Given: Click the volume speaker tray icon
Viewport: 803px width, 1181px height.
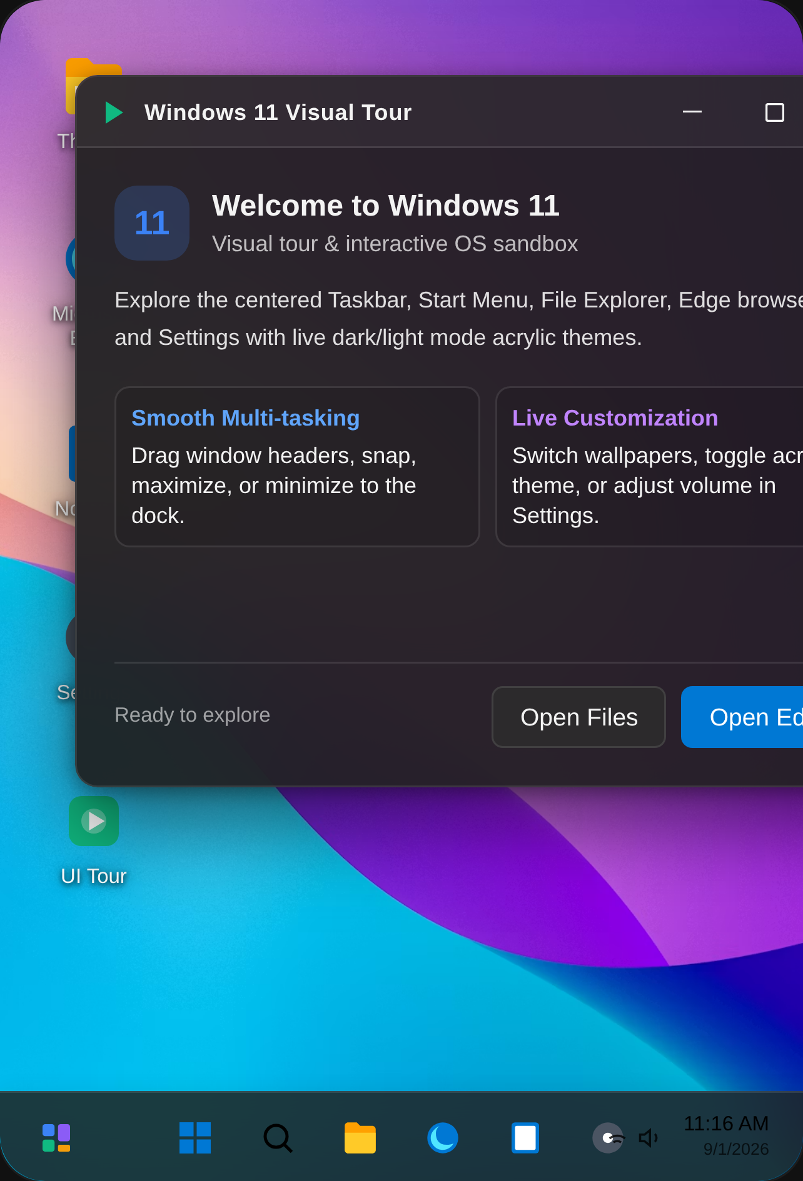Looking at the screenshot, I should (x=648, y=1138).
